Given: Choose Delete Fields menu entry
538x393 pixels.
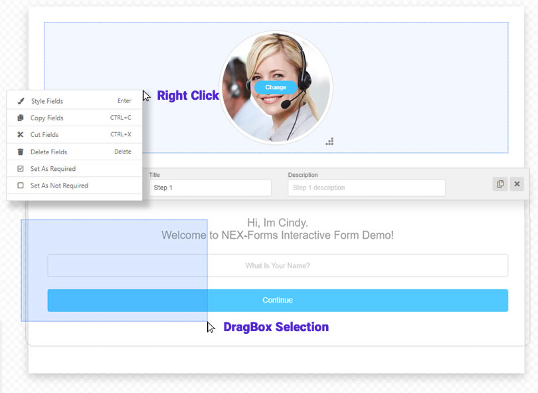Looking at the screenshot, I should 74,152.
